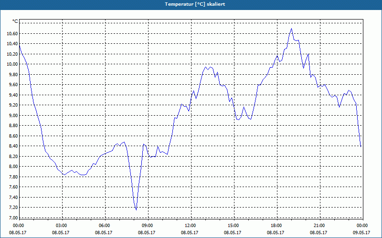Pick the 15:00 time label

pos(233,226)
